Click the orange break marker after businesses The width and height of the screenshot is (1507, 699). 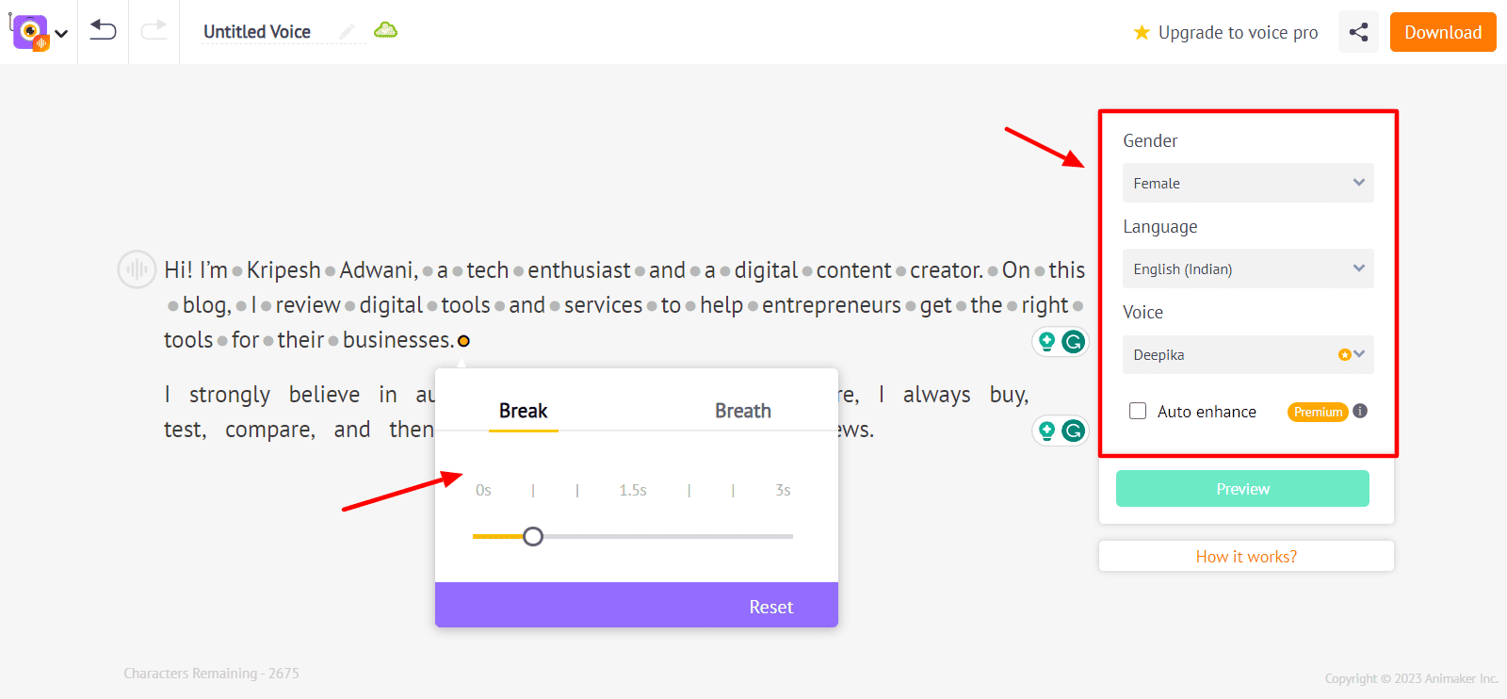pos(463,341)
